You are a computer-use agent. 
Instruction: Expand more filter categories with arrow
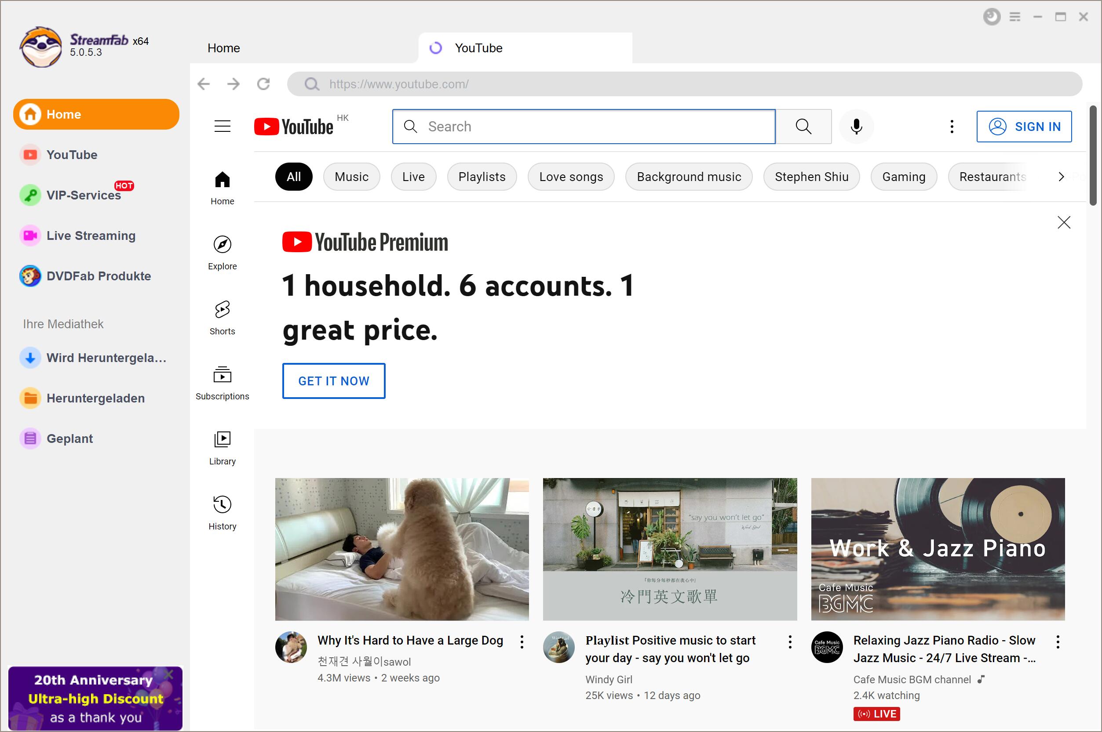[1060, 177]
